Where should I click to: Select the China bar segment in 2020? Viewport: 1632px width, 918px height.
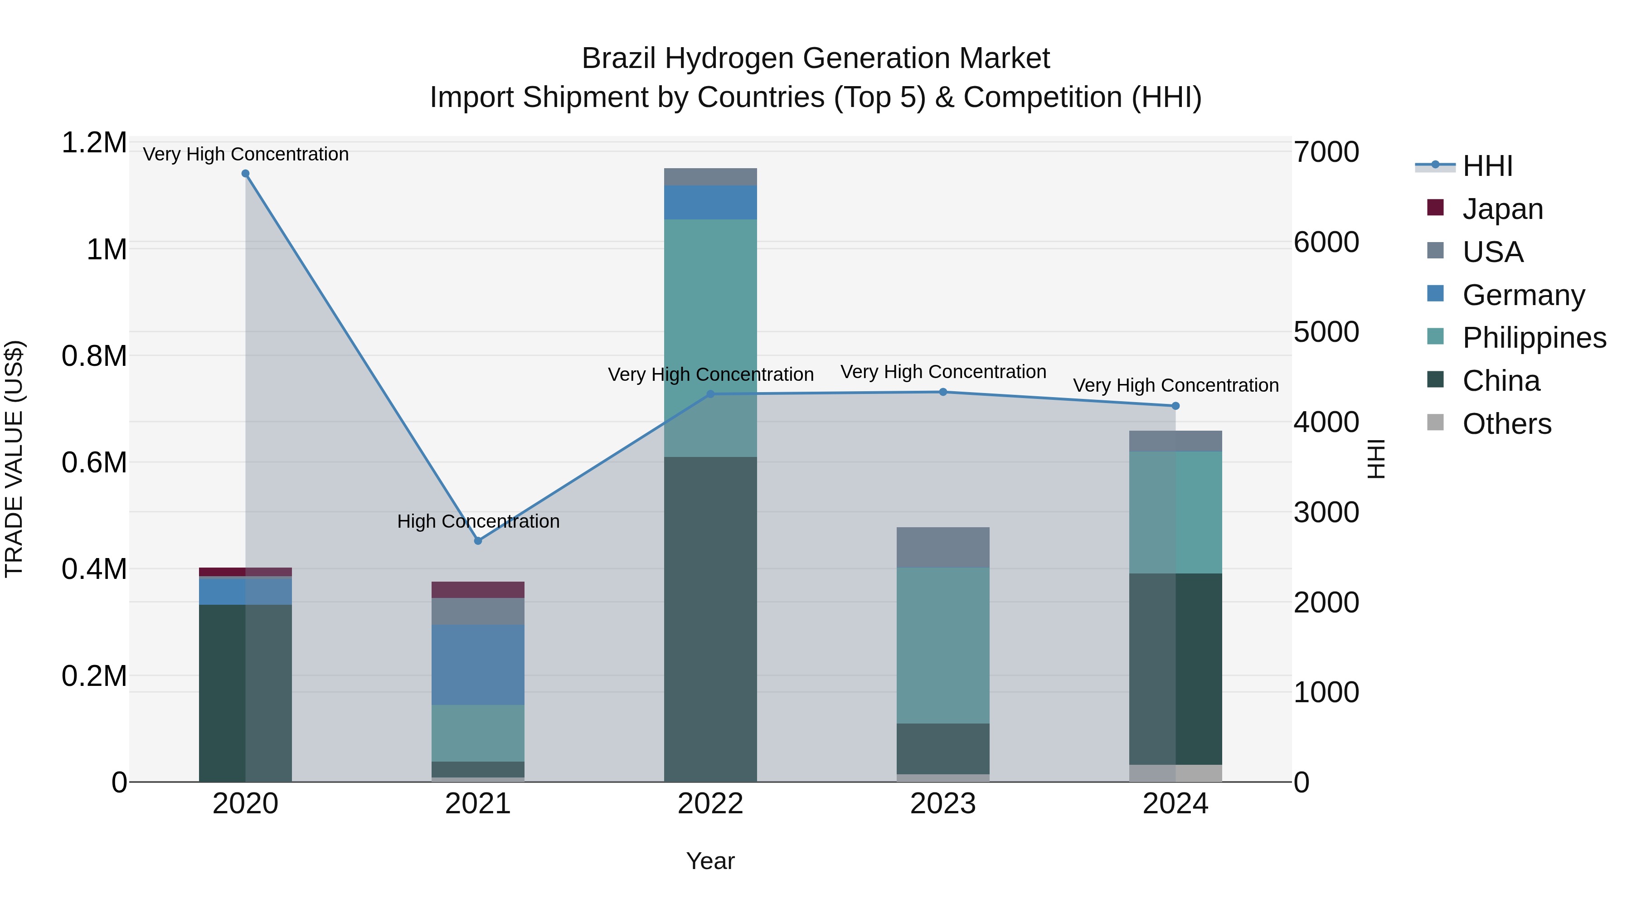(x=246, y=693)
